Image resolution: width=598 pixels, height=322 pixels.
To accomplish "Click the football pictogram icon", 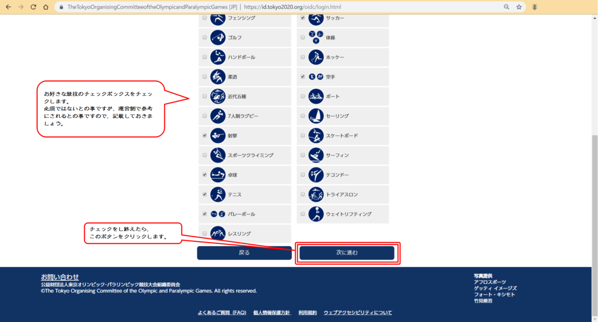I will [316, 19].
